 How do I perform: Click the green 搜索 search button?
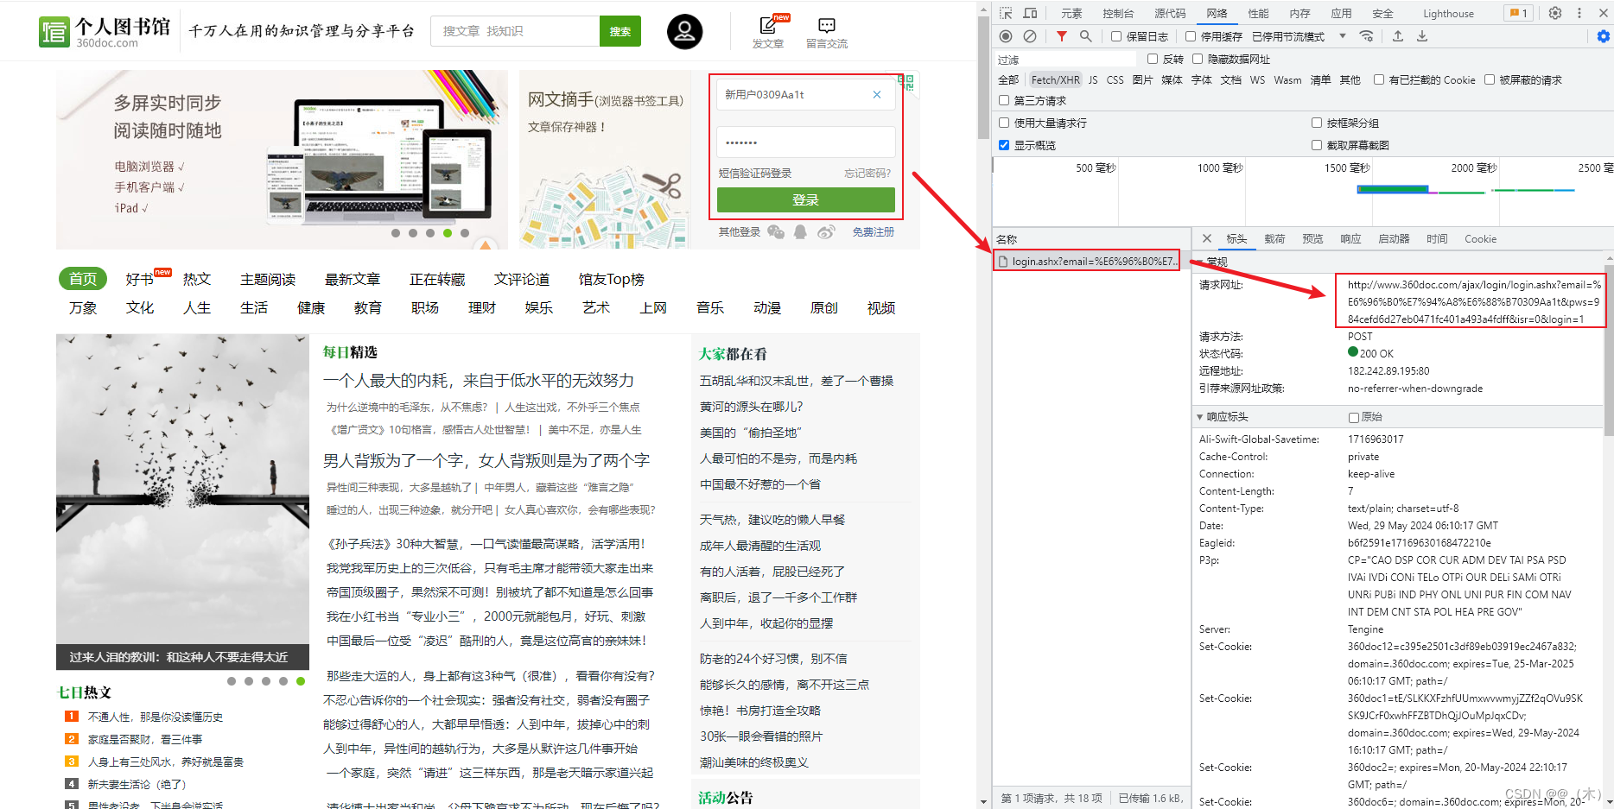620,31
